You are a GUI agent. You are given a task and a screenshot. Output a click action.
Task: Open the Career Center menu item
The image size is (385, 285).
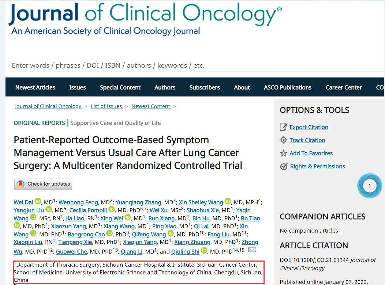[x=344, y=87]
